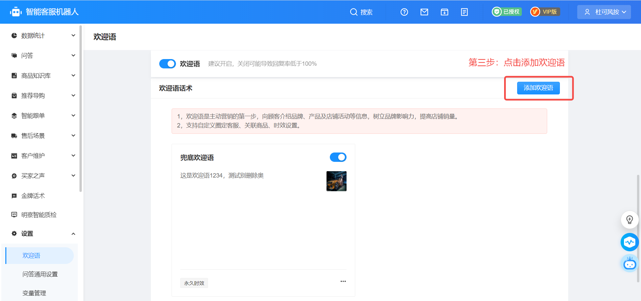Click the 智能跟单 layers icon
This screenshot has width=641, height=301.
coord(14,115)
